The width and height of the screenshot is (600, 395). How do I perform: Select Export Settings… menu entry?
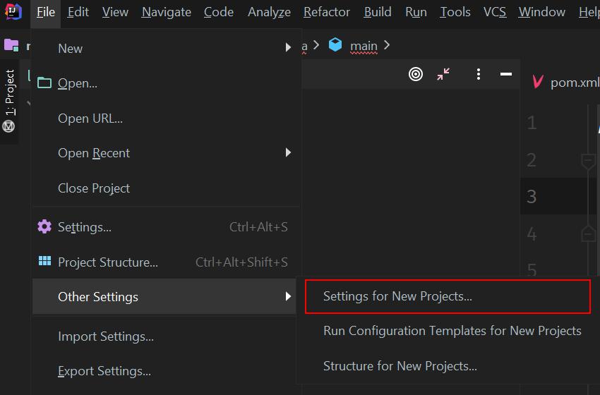104,371
